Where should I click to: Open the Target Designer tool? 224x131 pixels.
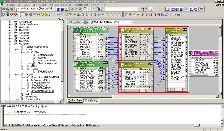click(x=74, y=22)
